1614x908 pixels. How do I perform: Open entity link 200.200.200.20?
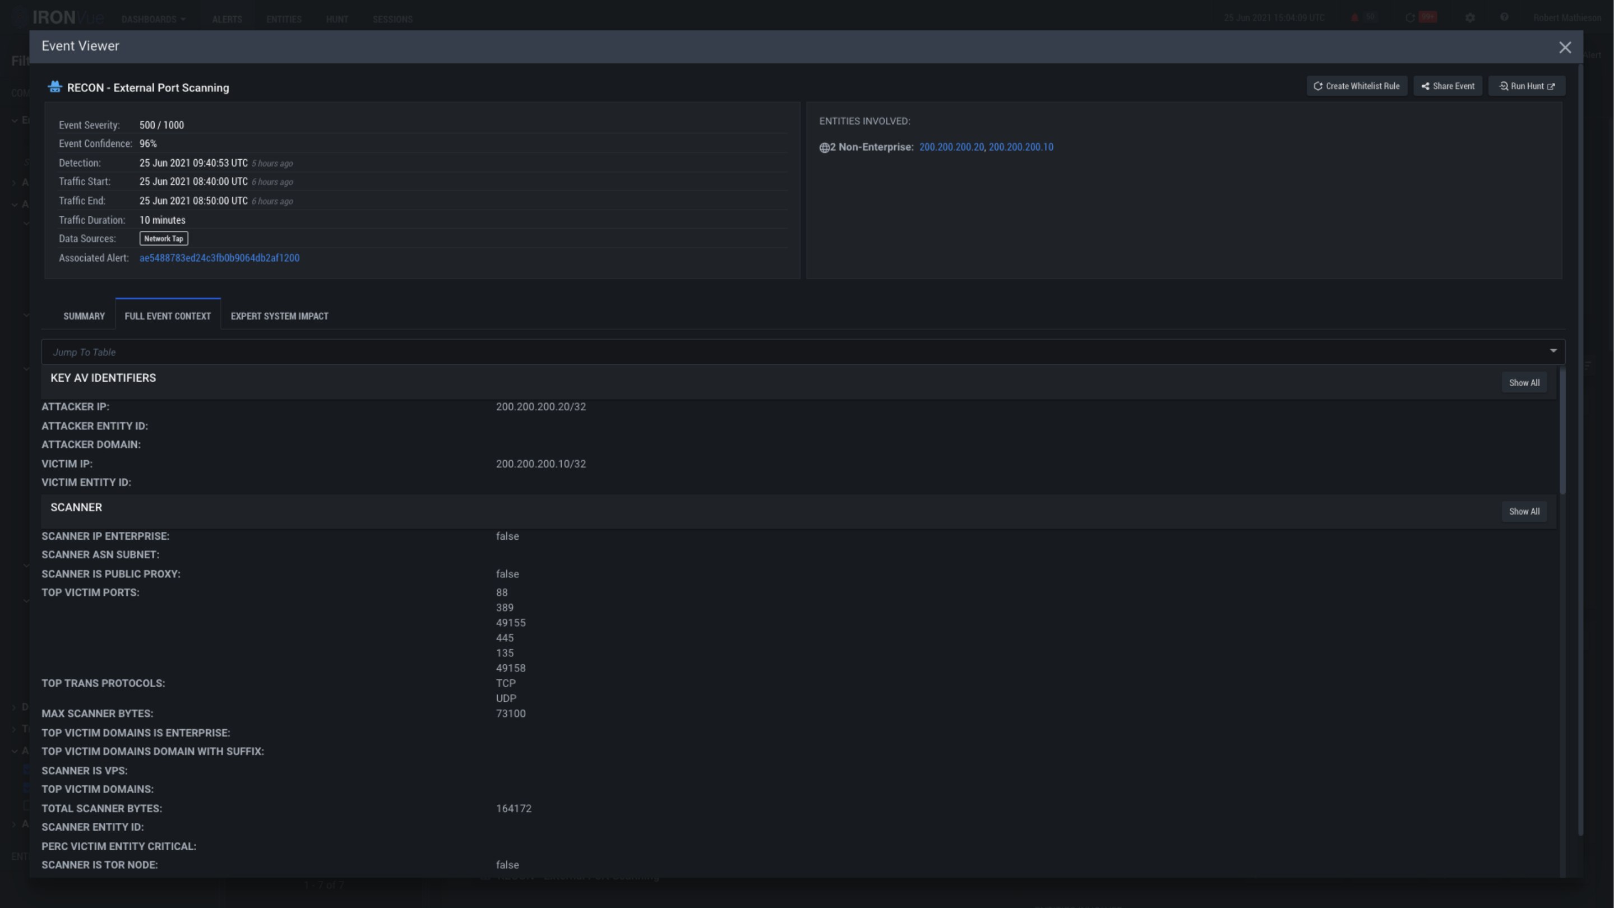[951, 147]
